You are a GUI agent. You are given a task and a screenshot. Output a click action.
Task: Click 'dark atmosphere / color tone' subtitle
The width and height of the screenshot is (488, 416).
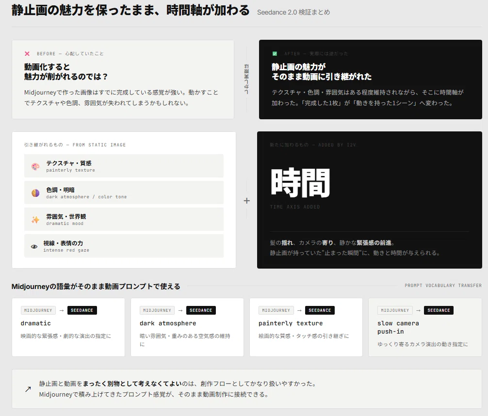(86, 197)
